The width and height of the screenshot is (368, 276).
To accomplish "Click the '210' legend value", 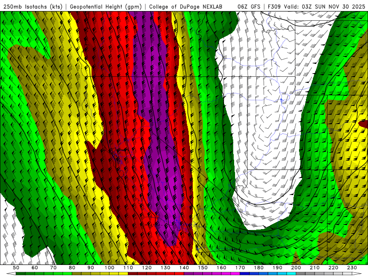I will 315,268.
